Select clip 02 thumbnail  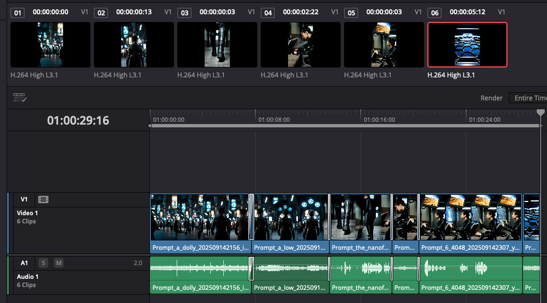click(x=134, y=44)
